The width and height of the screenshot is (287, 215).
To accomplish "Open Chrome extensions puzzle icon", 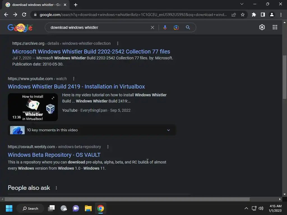I will [x=254, y=15].
